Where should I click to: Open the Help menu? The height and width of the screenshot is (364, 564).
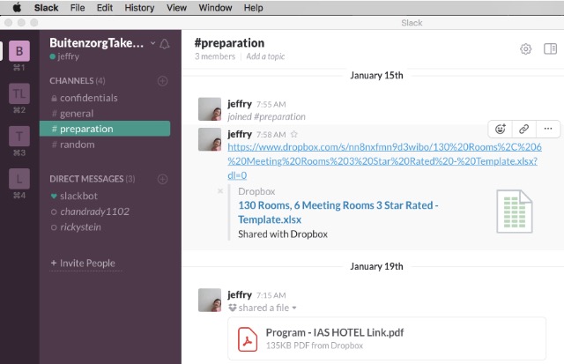(x=253, y=8)
